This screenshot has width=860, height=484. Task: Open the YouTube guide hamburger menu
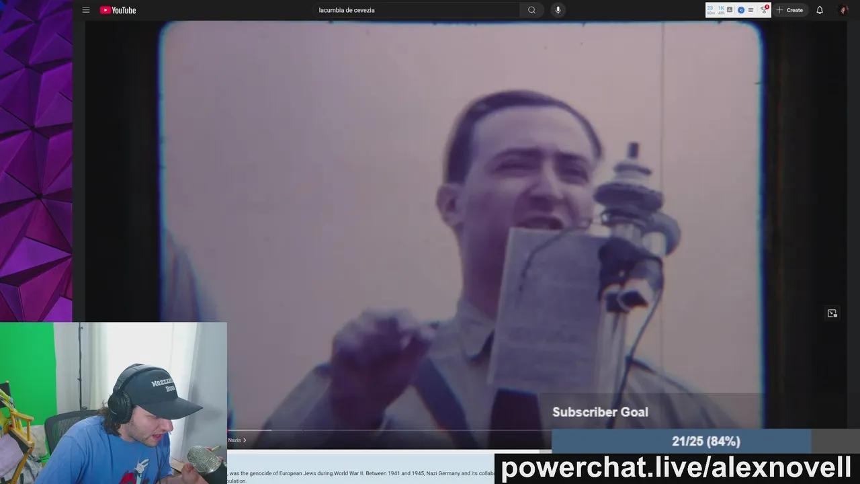[86, 10]
